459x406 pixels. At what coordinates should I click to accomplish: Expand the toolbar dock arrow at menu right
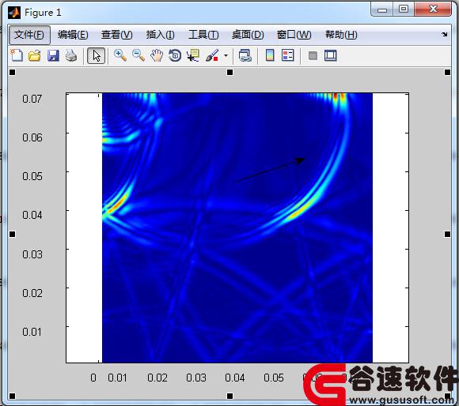[x=445, y=34]
